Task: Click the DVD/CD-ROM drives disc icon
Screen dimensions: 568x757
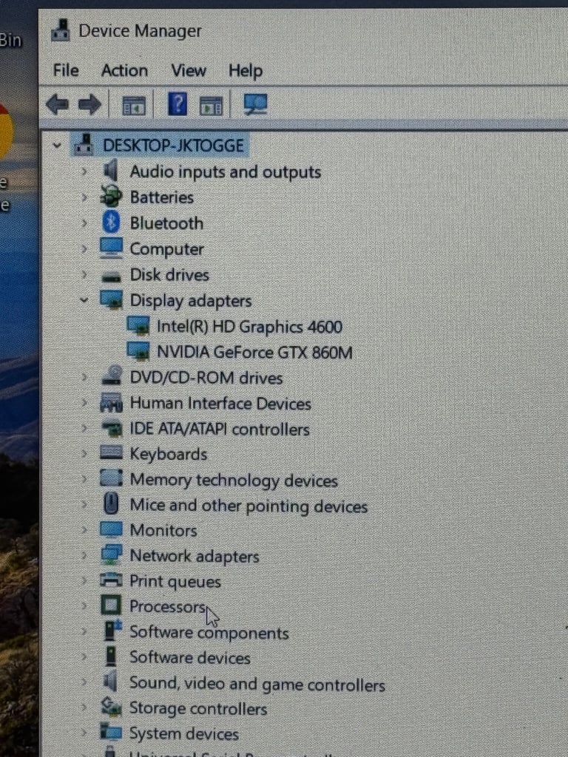Action: coord(112,375)
